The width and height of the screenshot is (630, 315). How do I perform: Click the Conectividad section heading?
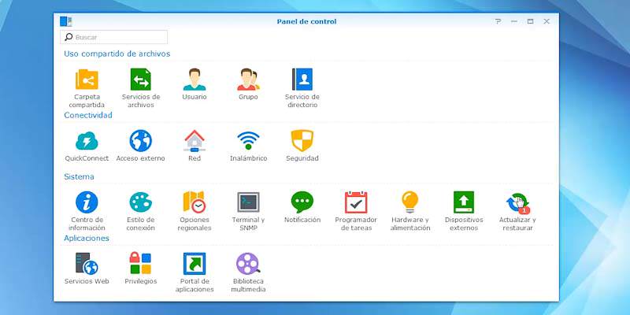[x=88, y=115]
